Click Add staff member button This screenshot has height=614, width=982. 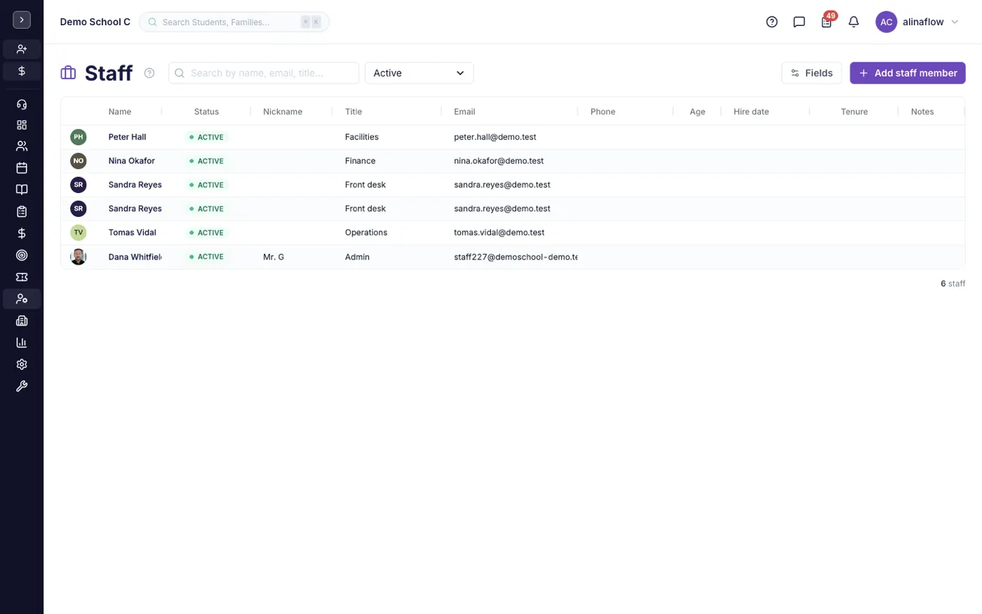point(908,73)
